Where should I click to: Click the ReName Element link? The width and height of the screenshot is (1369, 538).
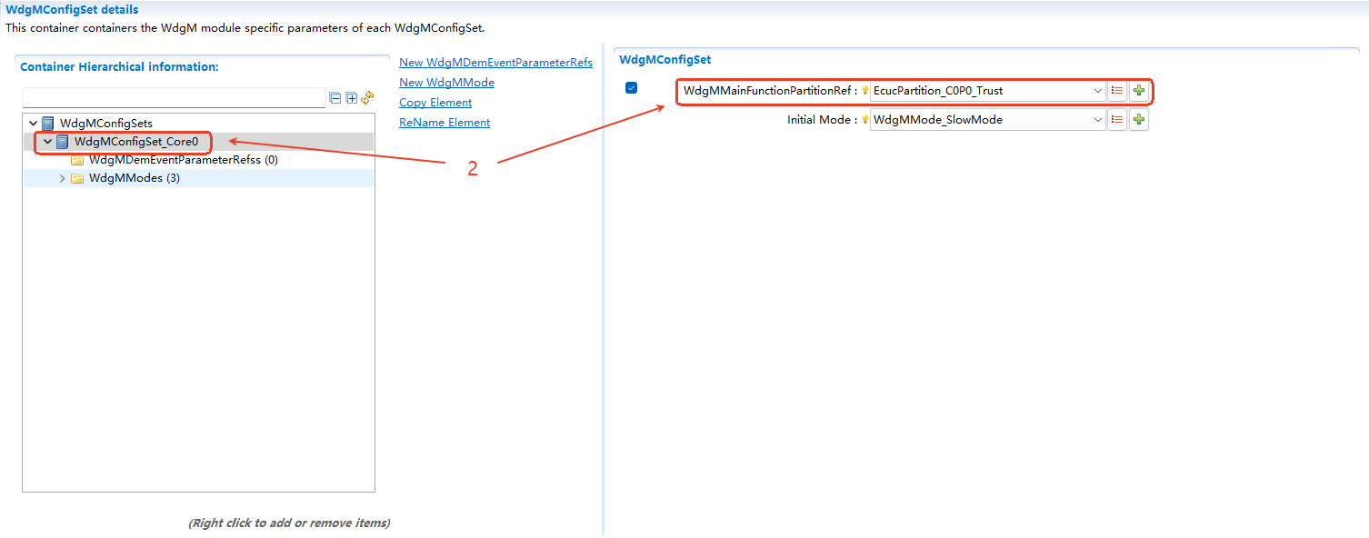[444, 122]
